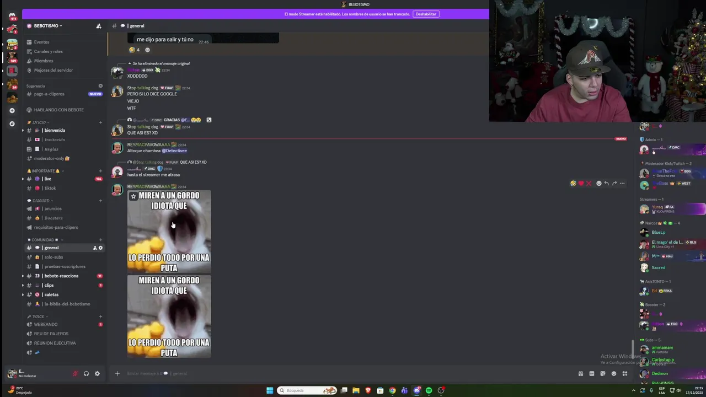Add channel to COMUNIDAD category
706x397 pixels.
100,240
